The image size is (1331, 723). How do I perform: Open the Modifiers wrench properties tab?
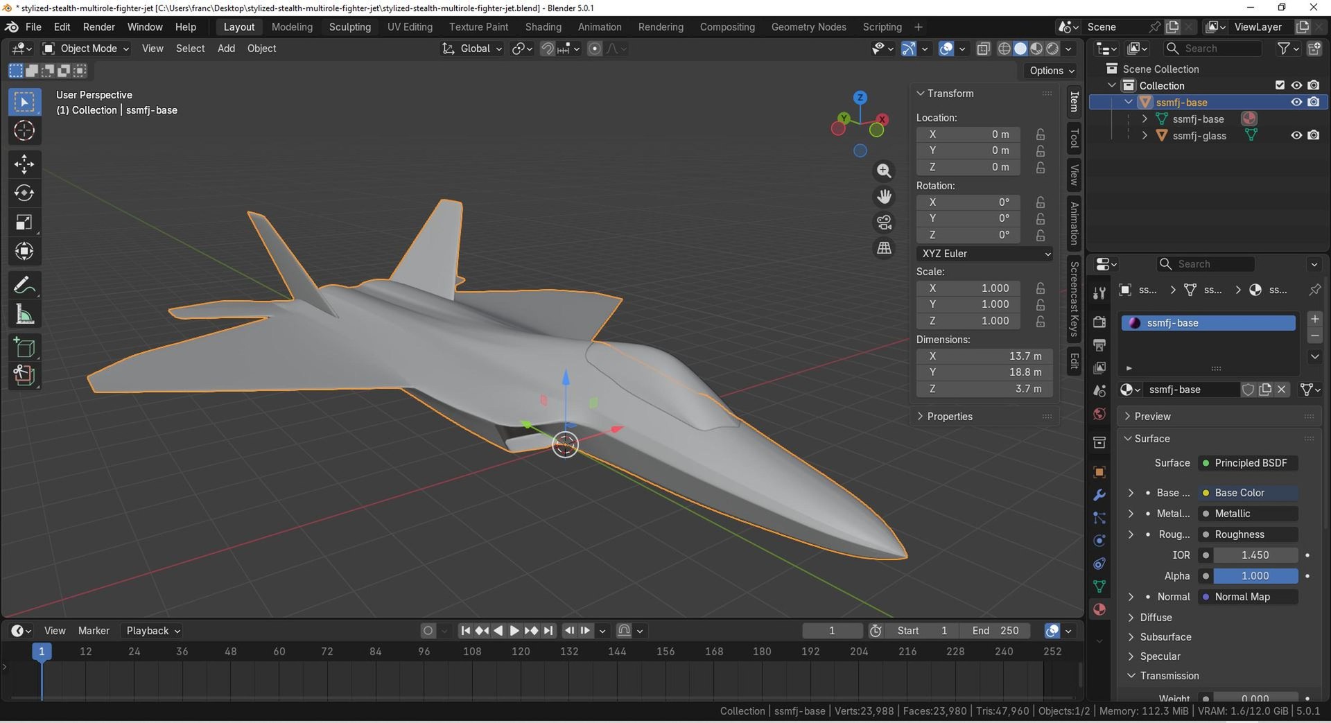coord(1099,495)
